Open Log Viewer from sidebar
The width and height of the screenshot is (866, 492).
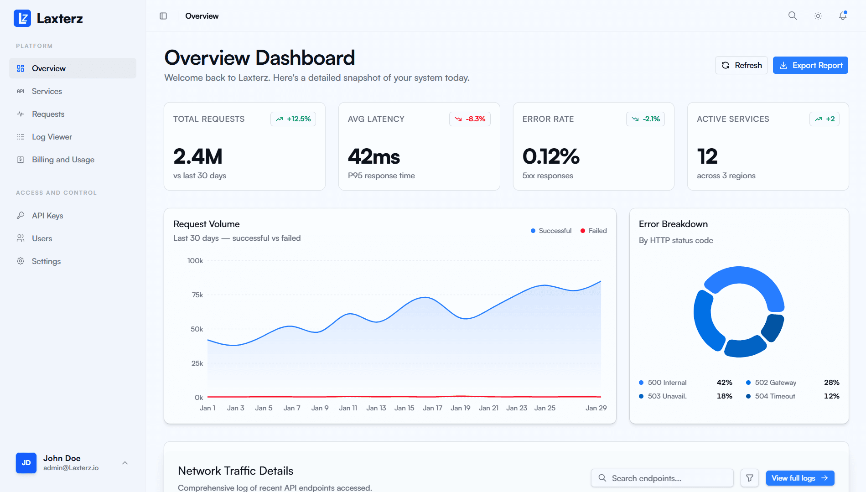click(x=52, y=137)
